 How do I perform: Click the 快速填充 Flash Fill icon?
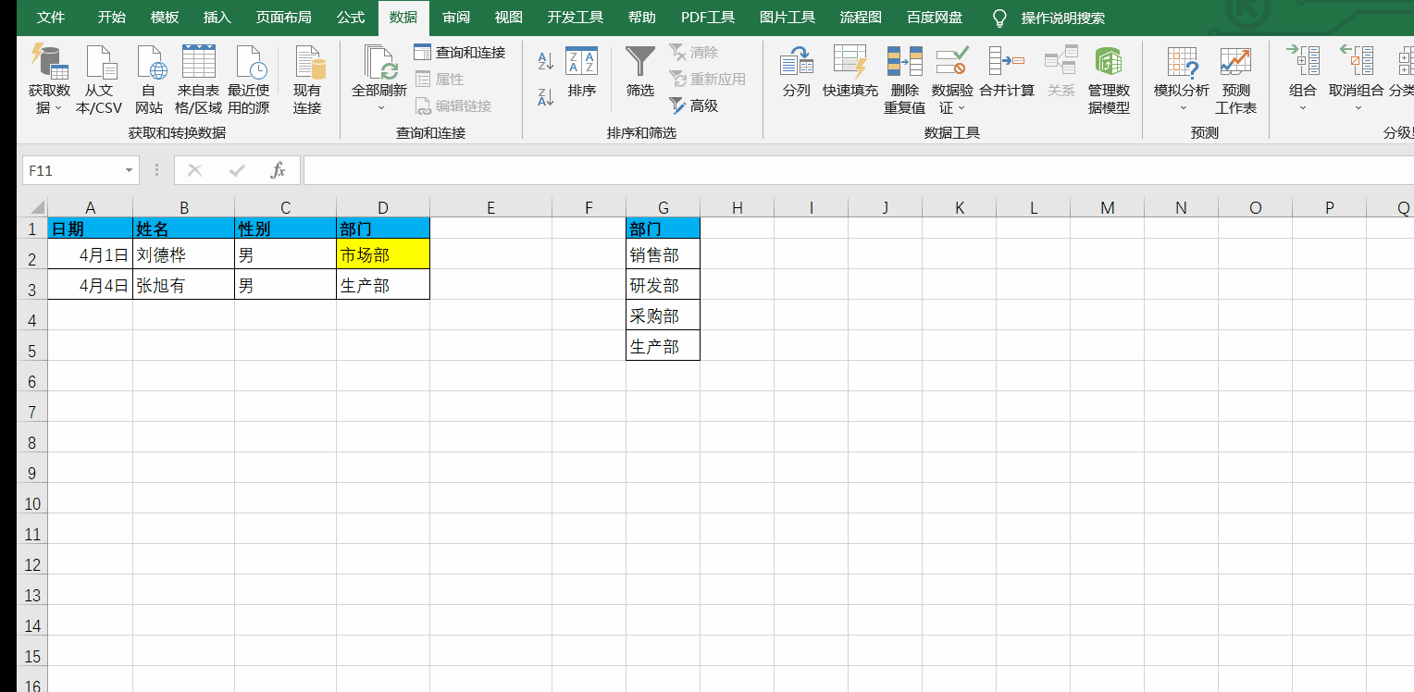850,63
